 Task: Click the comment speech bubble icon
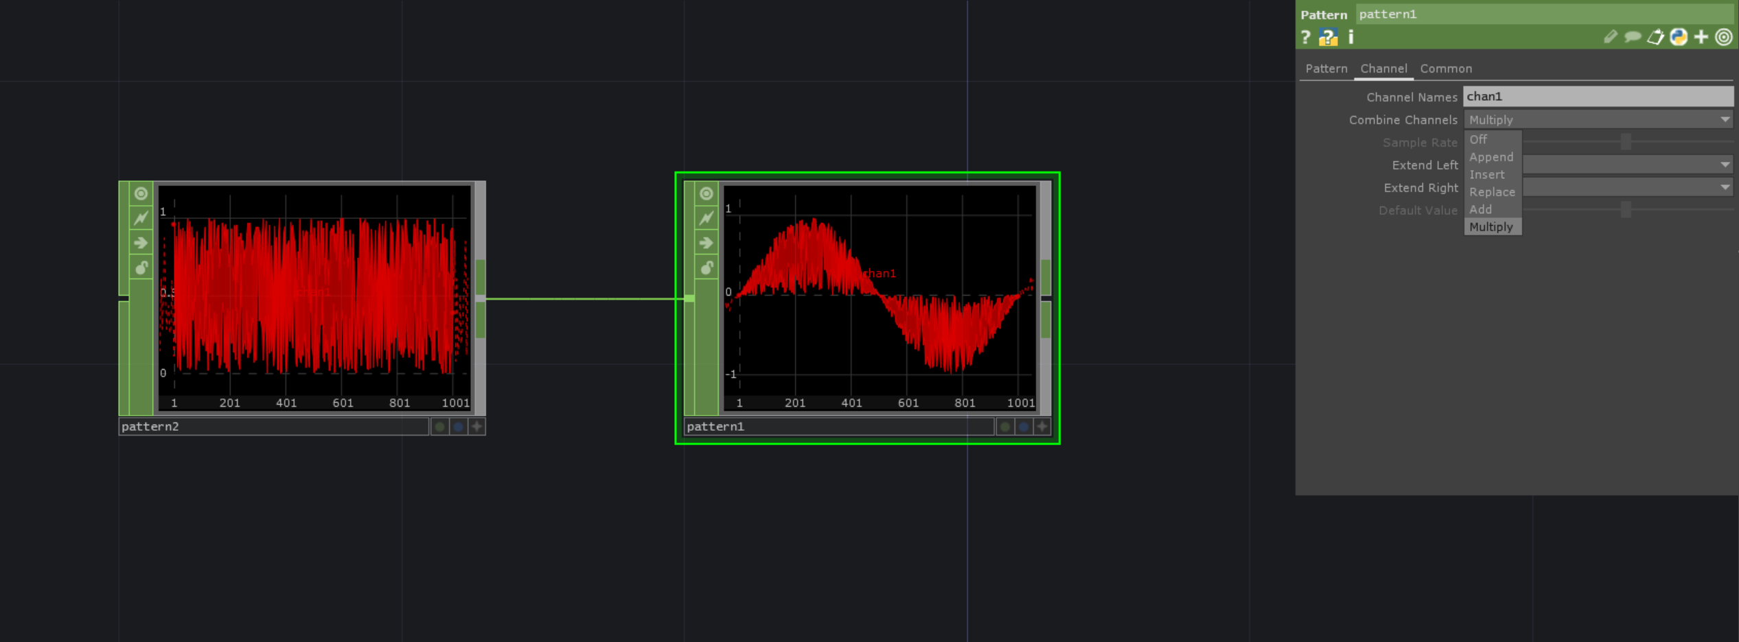pyautogui.click(x=1633, y=37)
